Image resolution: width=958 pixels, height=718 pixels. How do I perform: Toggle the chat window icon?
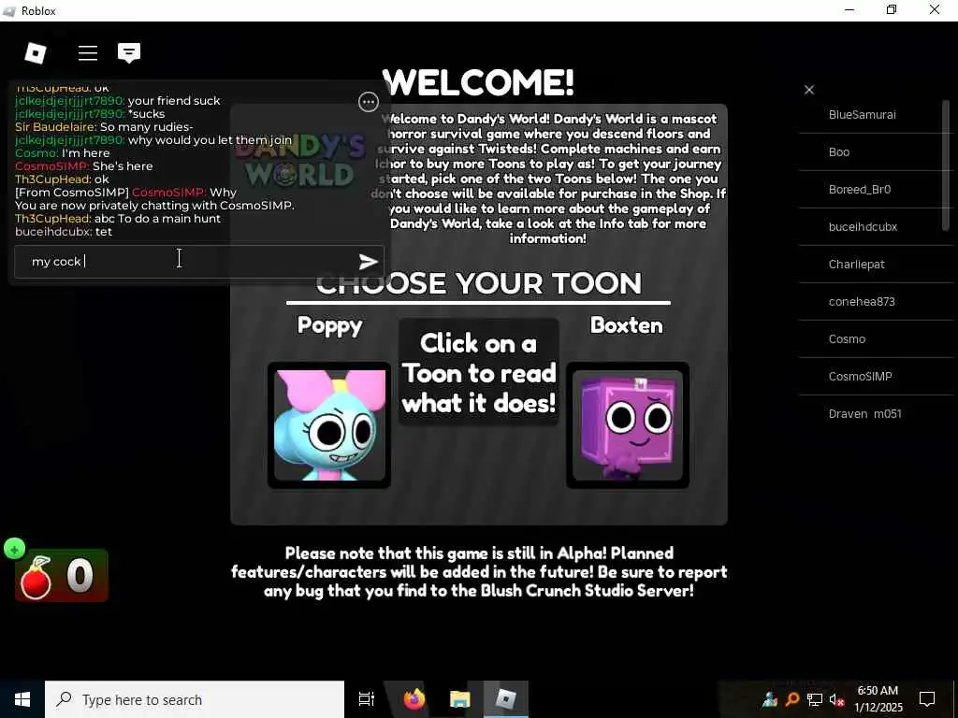pos(129,53)
